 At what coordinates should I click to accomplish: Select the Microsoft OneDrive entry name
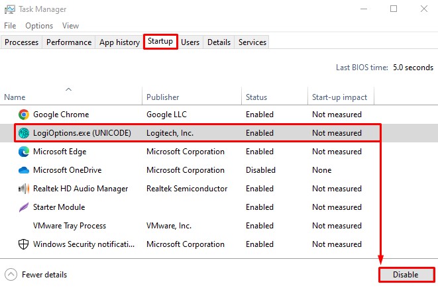pyautogui.click(x=68, y=170)
